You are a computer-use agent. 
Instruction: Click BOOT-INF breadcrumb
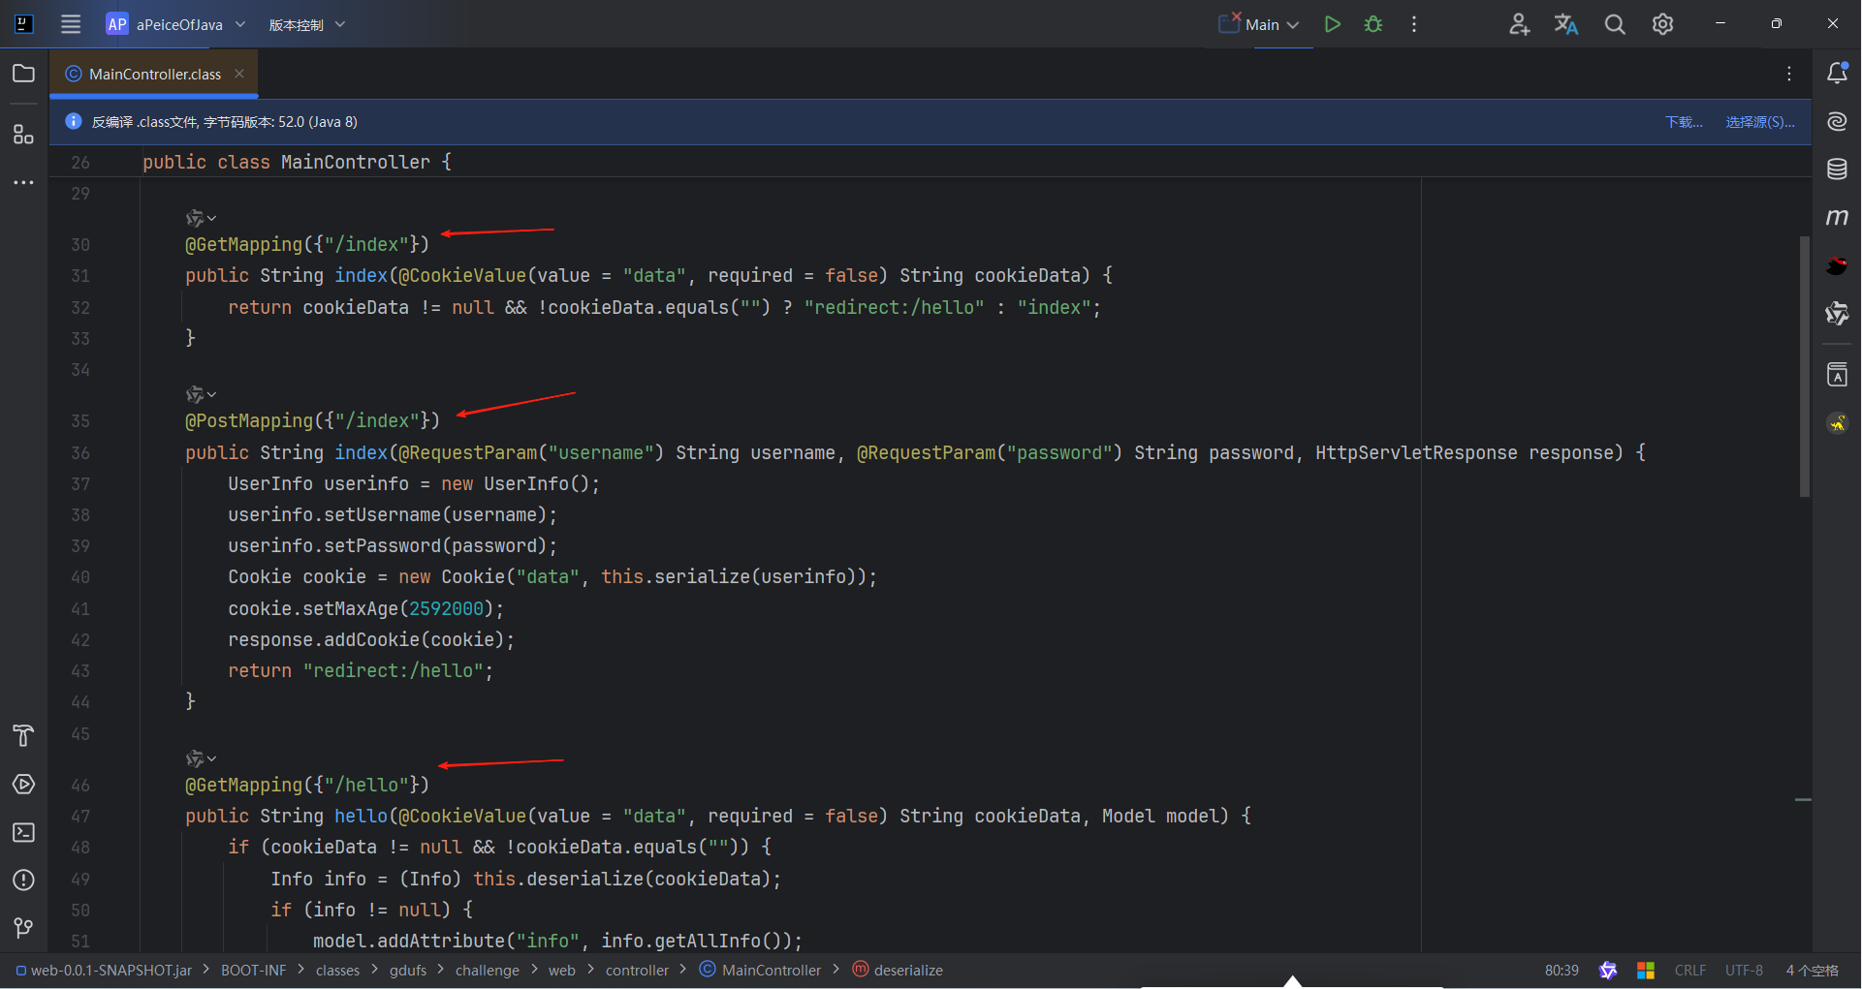(253, 971)
